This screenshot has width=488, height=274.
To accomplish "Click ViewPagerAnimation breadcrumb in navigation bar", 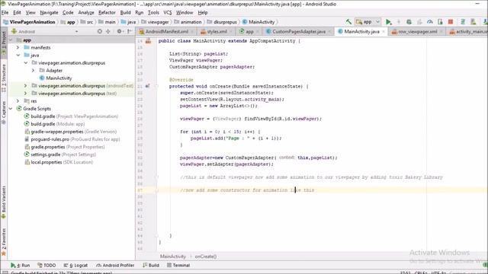I will (x=32, y=22).
